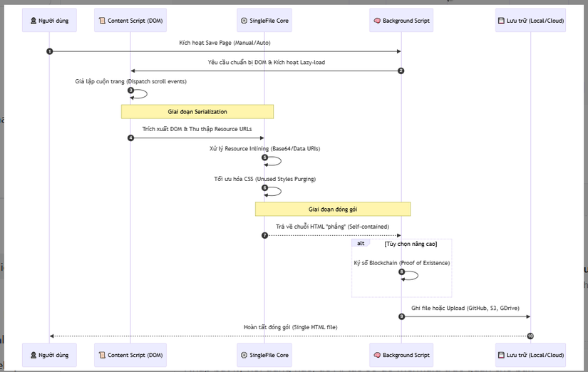
Task: Click the yellow Giai đoạn đóng gói note
Action: [x=333, y=209]
